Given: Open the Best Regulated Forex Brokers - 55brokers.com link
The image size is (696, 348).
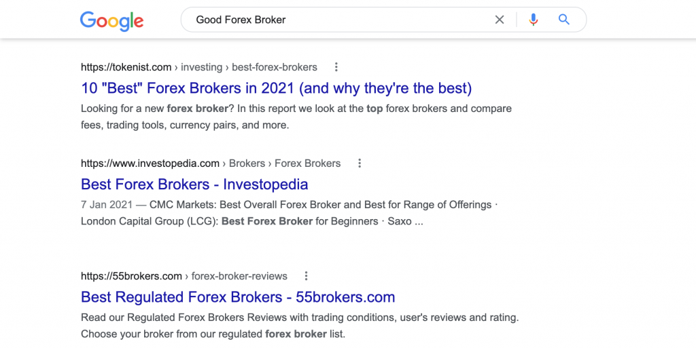Looking at the screenshot, I should 238,296.
